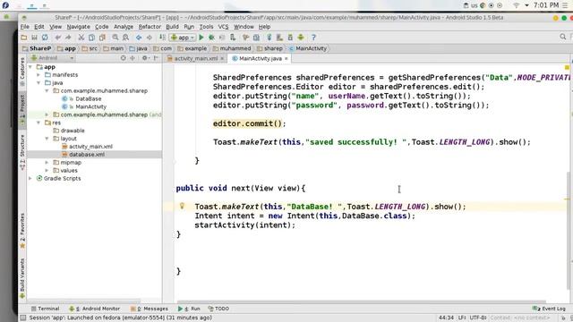Open the Android Monitor tool window
The height and width of the screenshot is (322, 573).
pyautogui.click(x=94, y=309)
